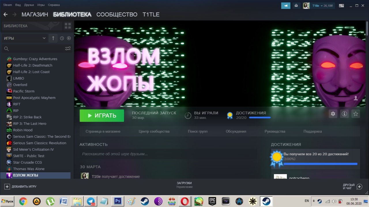The image size is (369, 207).
Task: Click the friends-who-play person icon
Action: click(356, 98)
